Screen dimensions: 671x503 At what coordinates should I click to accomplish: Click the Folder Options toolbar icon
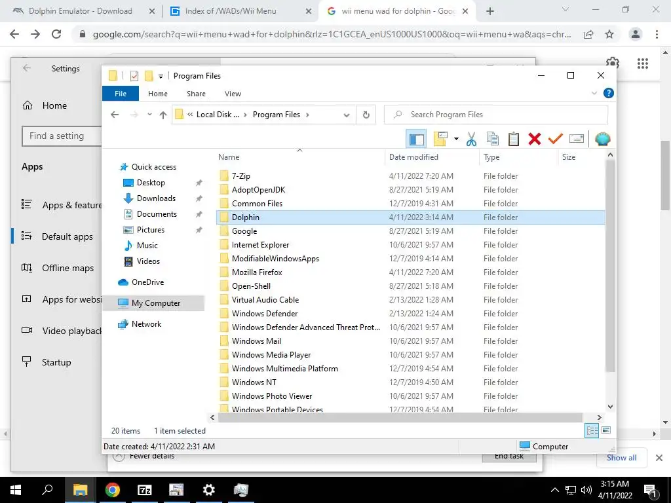click(x=440, y=139)
